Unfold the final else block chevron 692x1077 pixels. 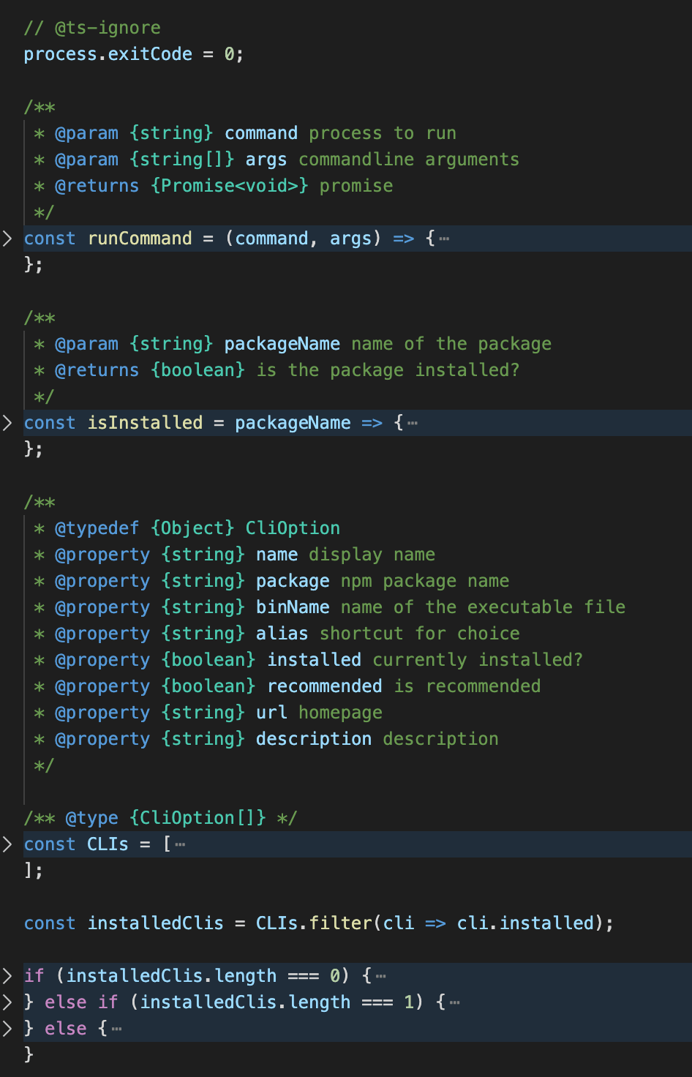pyautogui.click(x=7, y=1029)
